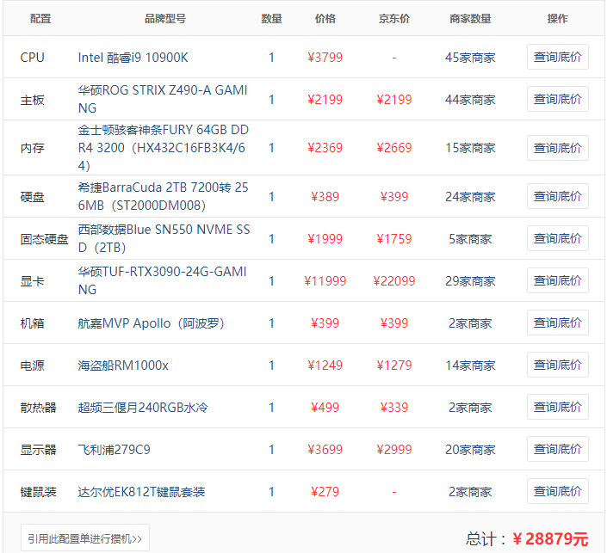607x553 pixels.
Task: Click 查询底价 button for the 显卡 row
Action: pos(557,281)
